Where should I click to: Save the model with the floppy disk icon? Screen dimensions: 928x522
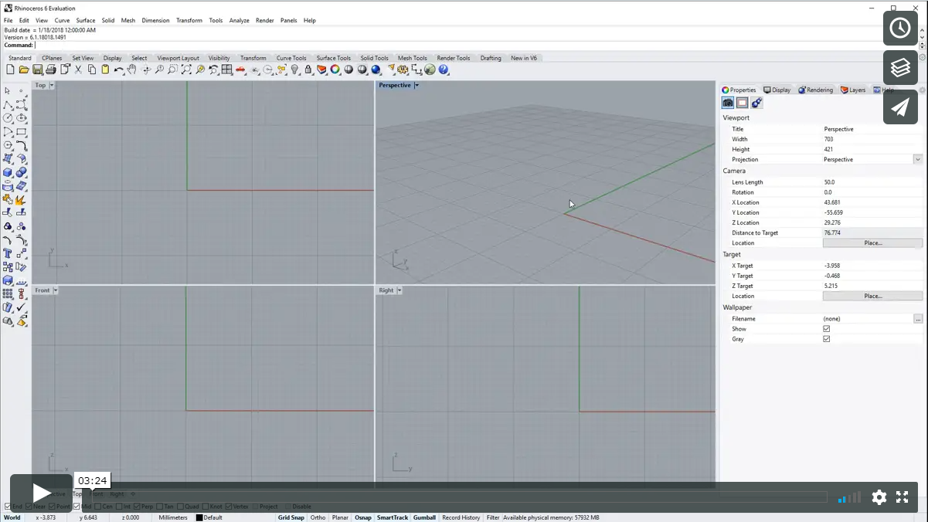(x=37, y=69)
